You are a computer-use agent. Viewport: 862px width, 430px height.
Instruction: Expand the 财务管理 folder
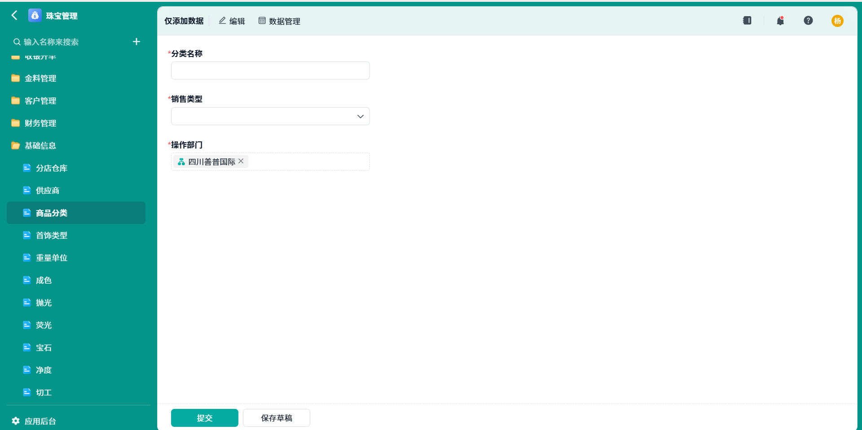76,123
